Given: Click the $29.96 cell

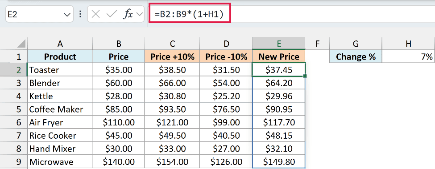Looking at the screenshot, I should click(279, 96).
